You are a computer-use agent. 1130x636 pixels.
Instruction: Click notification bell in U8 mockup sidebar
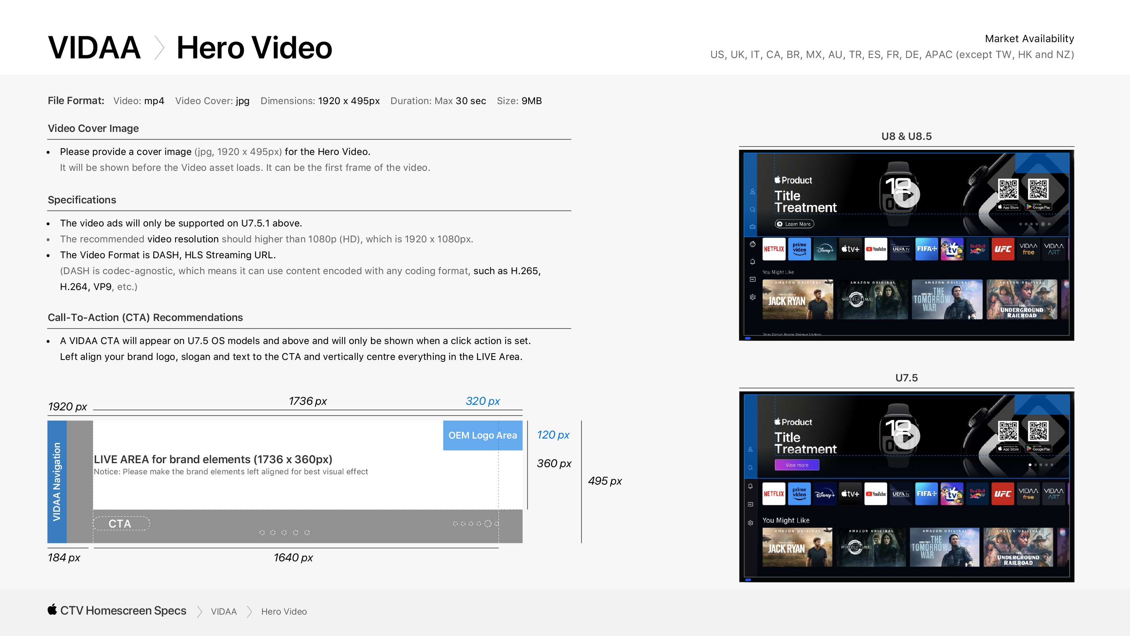pos(752,262)
